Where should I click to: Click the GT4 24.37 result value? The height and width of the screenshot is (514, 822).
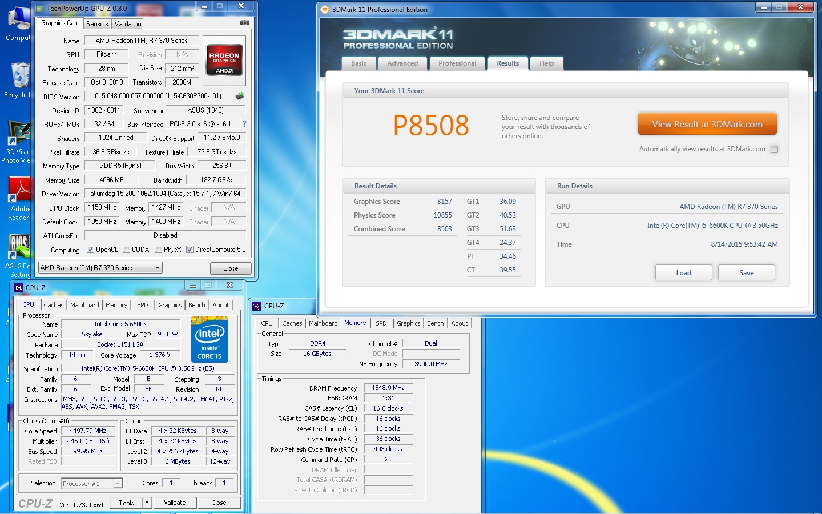[507, 243]
